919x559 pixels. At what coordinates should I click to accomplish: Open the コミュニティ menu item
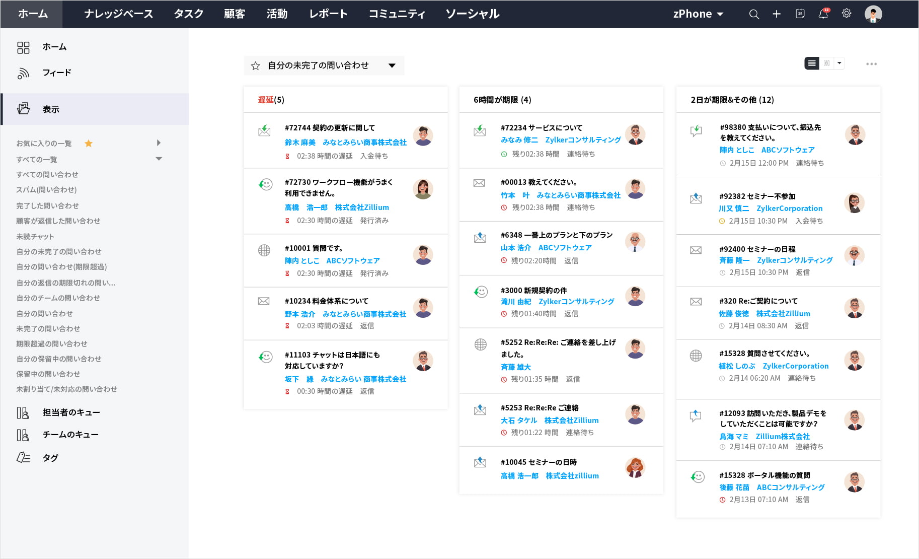pyautogui.click(x=397, y=14)
